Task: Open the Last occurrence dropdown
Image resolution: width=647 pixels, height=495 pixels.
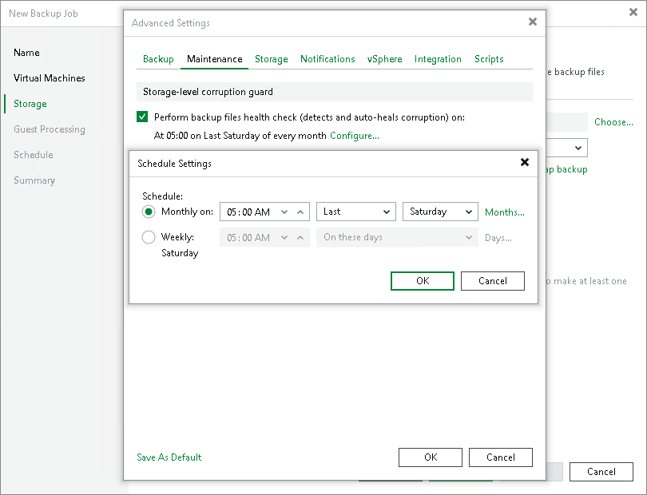Action: pos(356,212)
